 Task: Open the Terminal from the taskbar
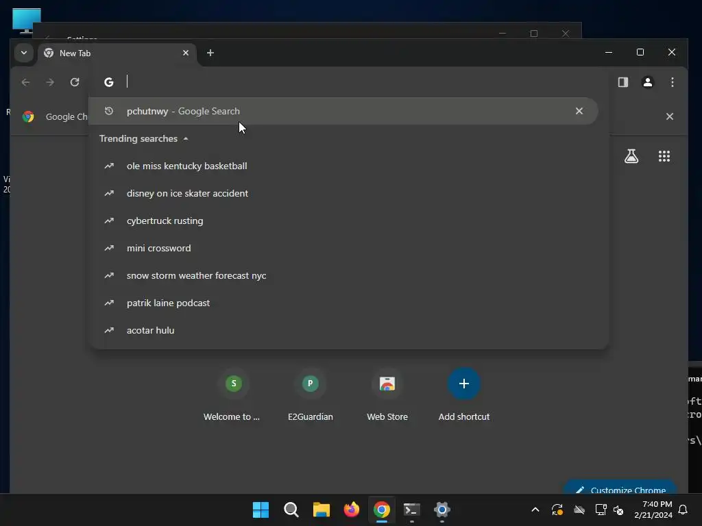pos(412,510)
